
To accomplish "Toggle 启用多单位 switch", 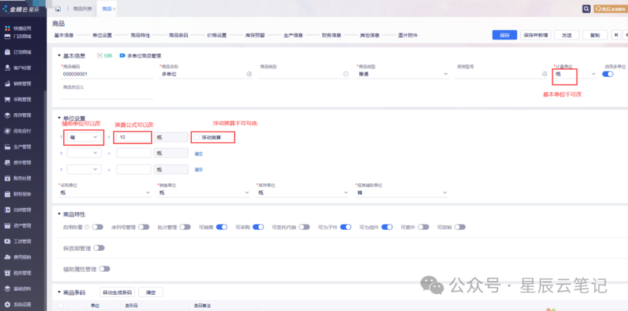I will pos(608,74).
